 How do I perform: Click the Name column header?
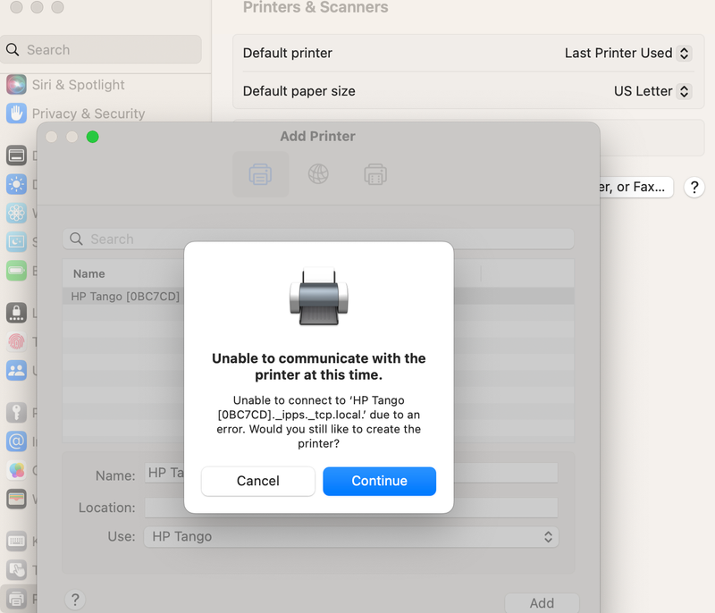point(88,274)
